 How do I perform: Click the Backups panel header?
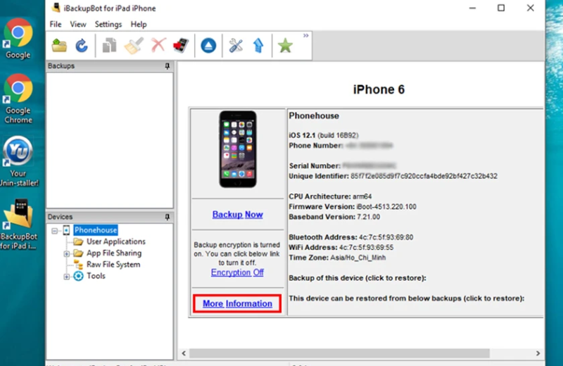click(110, 66)
